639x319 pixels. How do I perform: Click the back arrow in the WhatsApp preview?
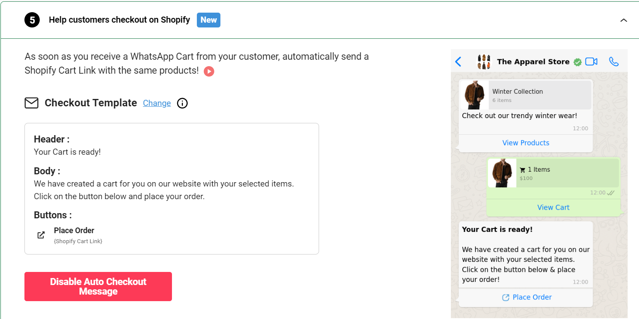tap(458, 61)
